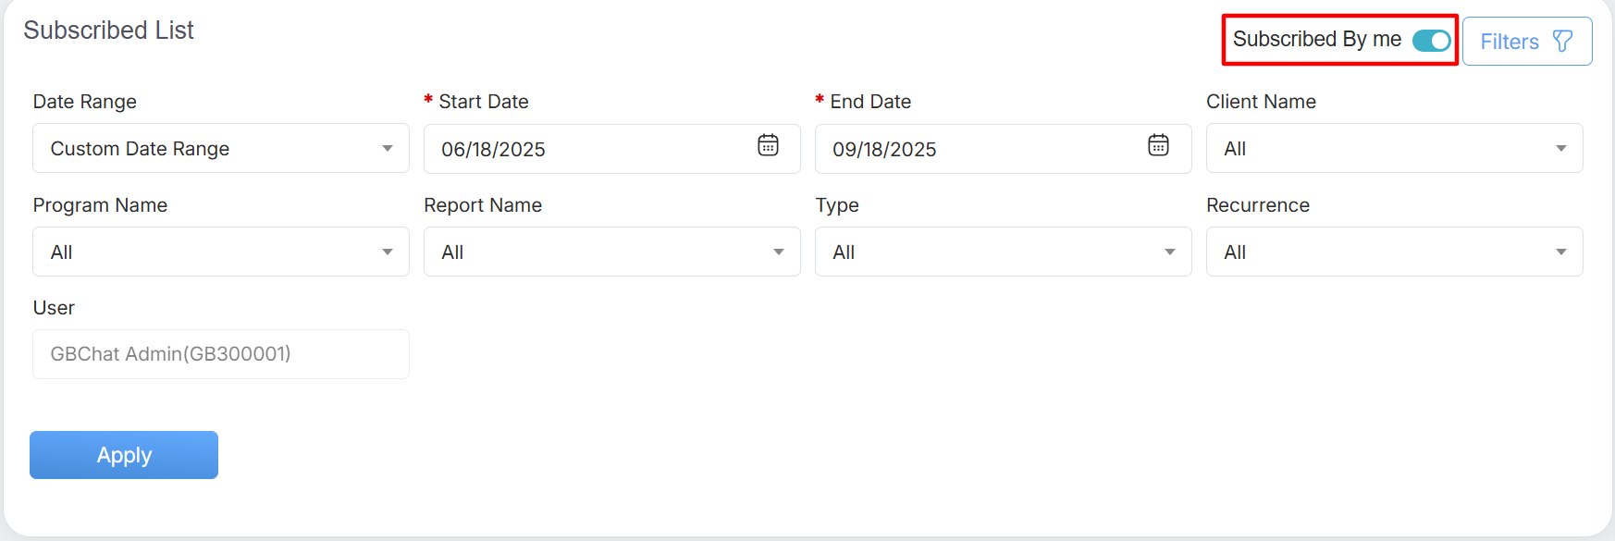
Task: Click the Filters button text
Action: 1509,42
